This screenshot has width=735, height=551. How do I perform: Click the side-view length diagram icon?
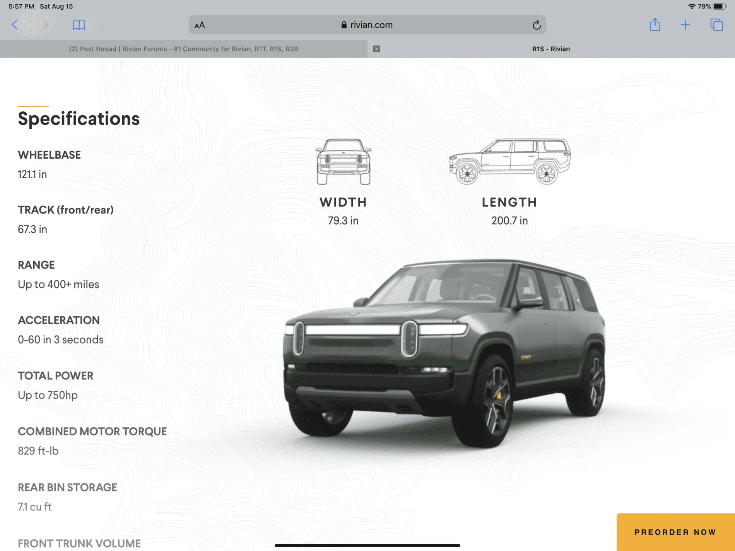point(509,162)
